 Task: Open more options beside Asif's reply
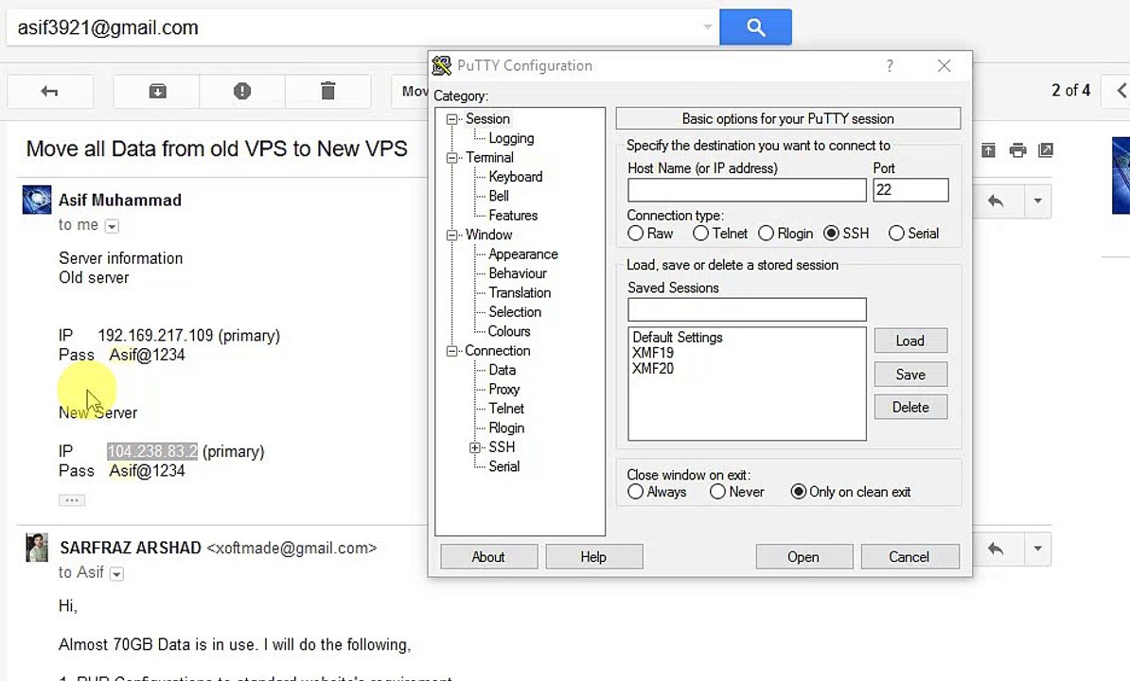pyautogui.click(x=1038, y=201)
